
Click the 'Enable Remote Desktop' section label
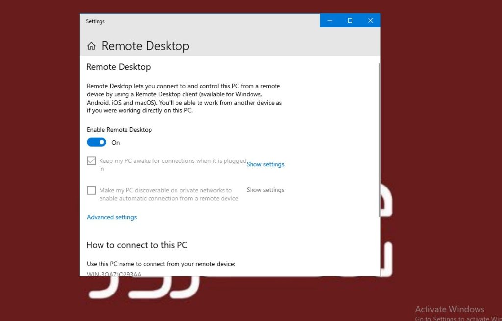(119, 129)
